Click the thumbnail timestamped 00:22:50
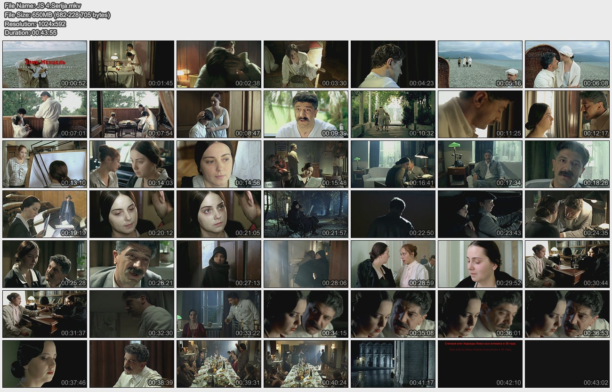Screen dimensions: 612x392 [x=393, y=214]
